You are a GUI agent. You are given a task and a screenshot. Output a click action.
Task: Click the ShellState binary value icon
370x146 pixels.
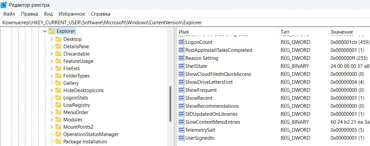[181, 66]
